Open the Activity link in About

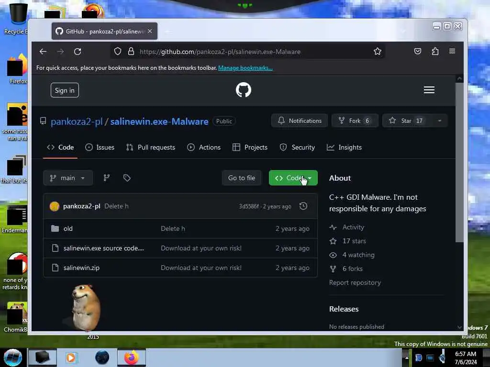353,227
